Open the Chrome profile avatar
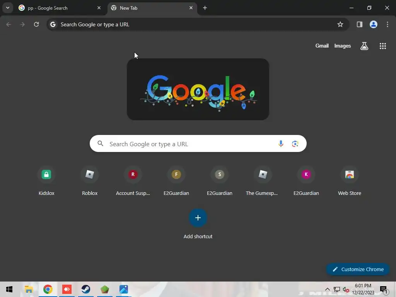This screenshot has width=396, height=297. (x=374, y=24)
